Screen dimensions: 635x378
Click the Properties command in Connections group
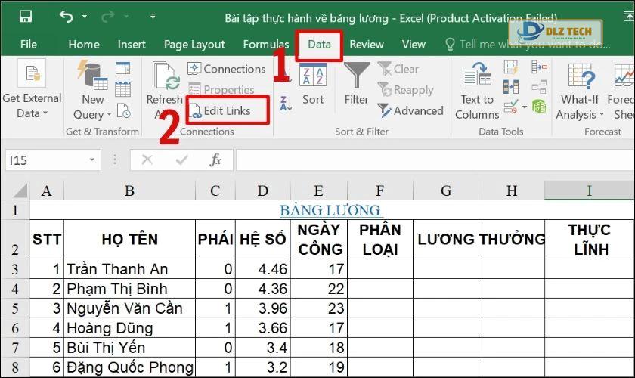(x=222, y=89)
